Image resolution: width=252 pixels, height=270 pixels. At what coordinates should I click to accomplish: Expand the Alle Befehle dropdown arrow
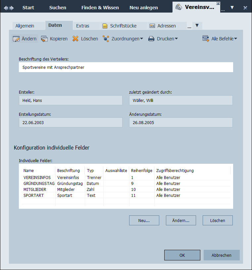[235, 39]
